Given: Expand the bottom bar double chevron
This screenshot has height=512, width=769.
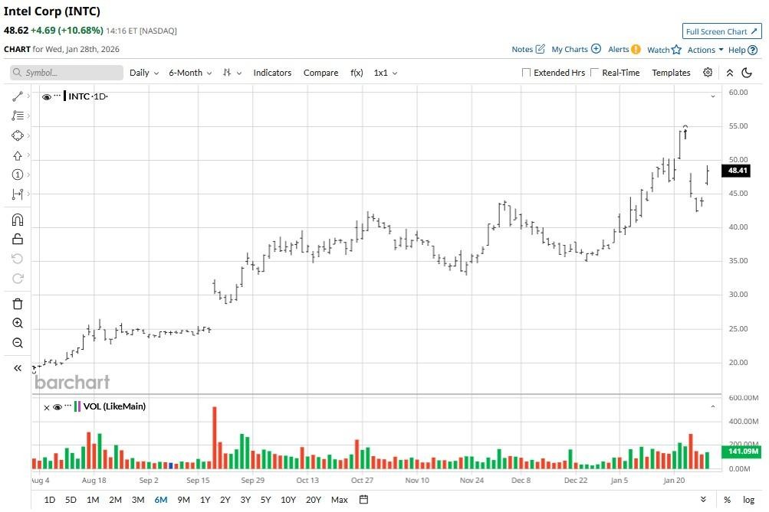Looking at the screenshot, I should (x=703, y=499).
